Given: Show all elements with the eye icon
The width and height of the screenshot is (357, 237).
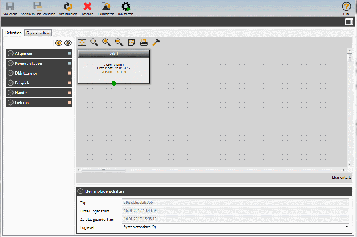Looking at the screenshot, I should pos(58,43).
